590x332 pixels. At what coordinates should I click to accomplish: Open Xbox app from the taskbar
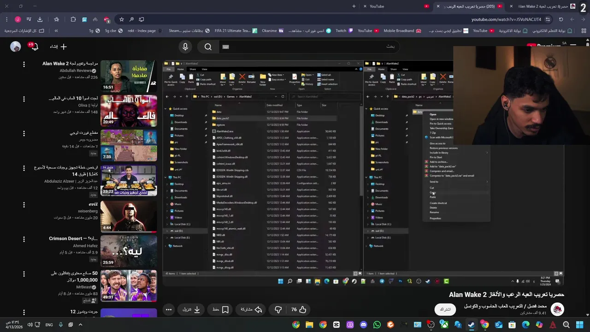coord(444,325)
